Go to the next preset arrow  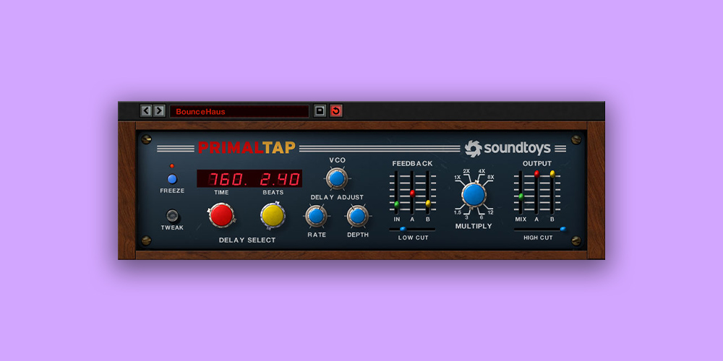click(x=159, y=110)
